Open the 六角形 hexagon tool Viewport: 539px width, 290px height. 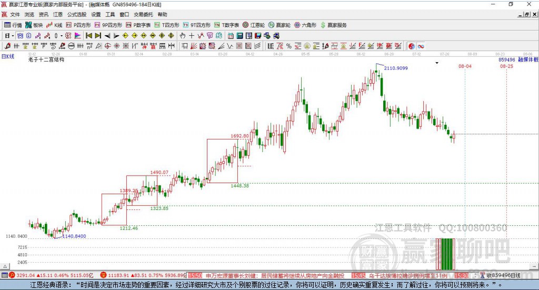(305, 25)
